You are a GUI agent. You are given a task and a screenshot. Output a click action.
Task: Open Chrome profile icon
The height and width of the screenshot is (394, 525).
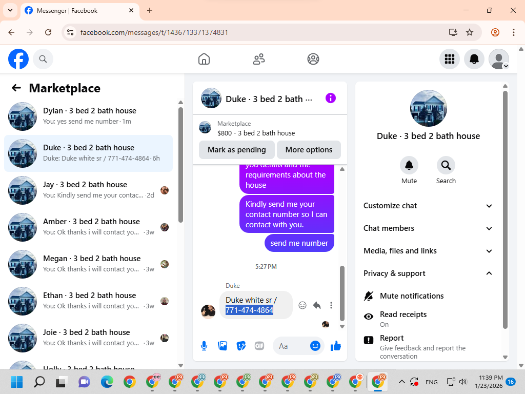click(495, 32)
